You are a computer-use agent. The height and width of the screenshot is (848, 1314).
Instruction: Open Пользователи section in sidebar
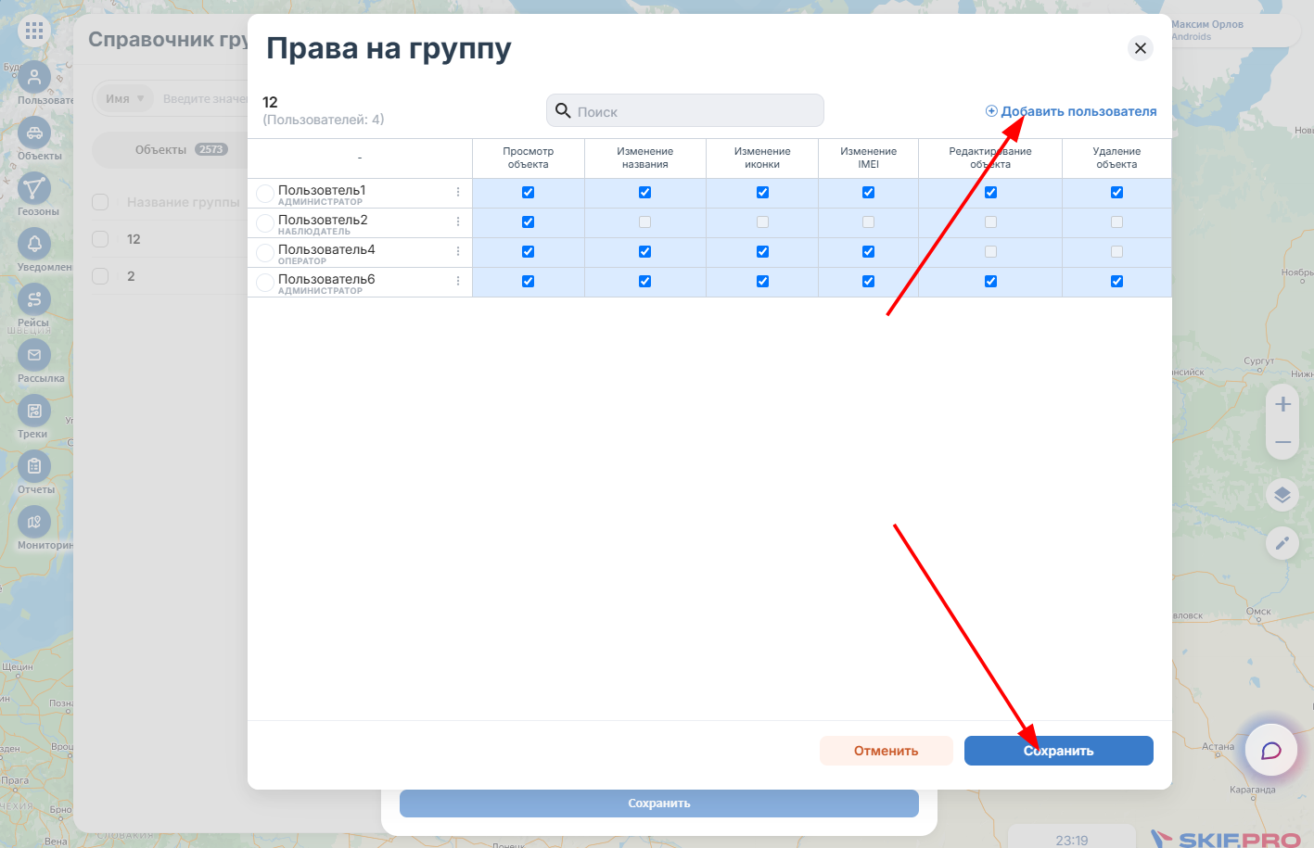pos(34,77)
